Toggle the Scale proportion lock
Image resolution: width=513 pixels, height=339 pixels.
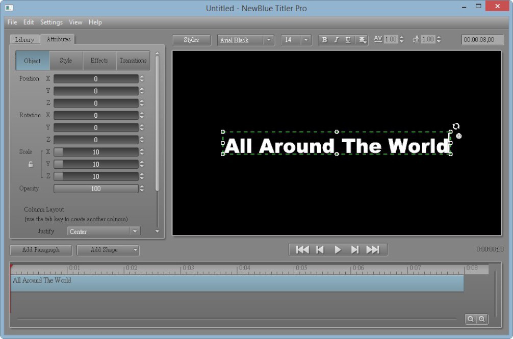point(31,165)
